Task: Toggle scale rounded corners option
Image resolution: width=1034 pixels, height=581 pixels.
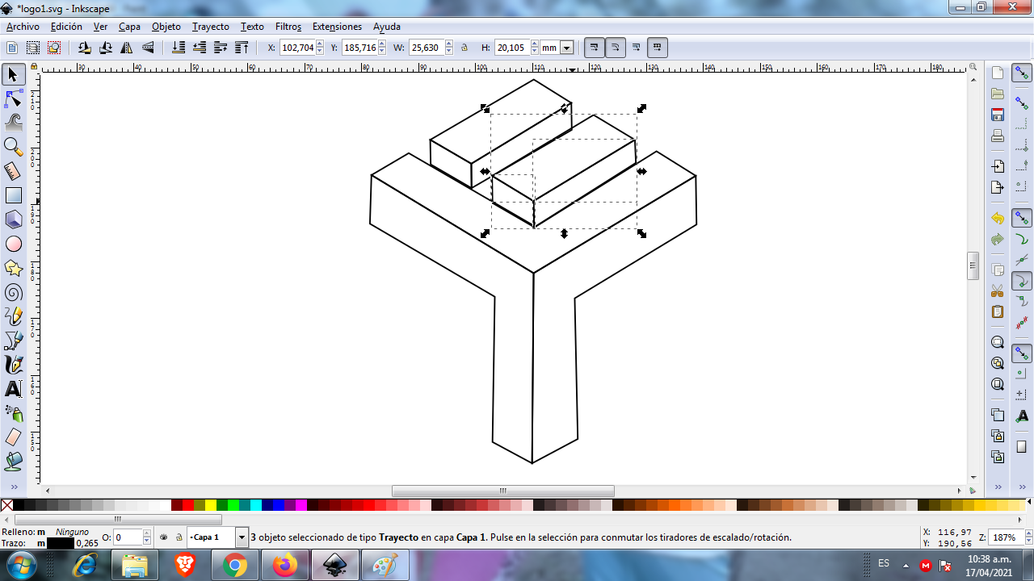Action: [x=616, y=48]
